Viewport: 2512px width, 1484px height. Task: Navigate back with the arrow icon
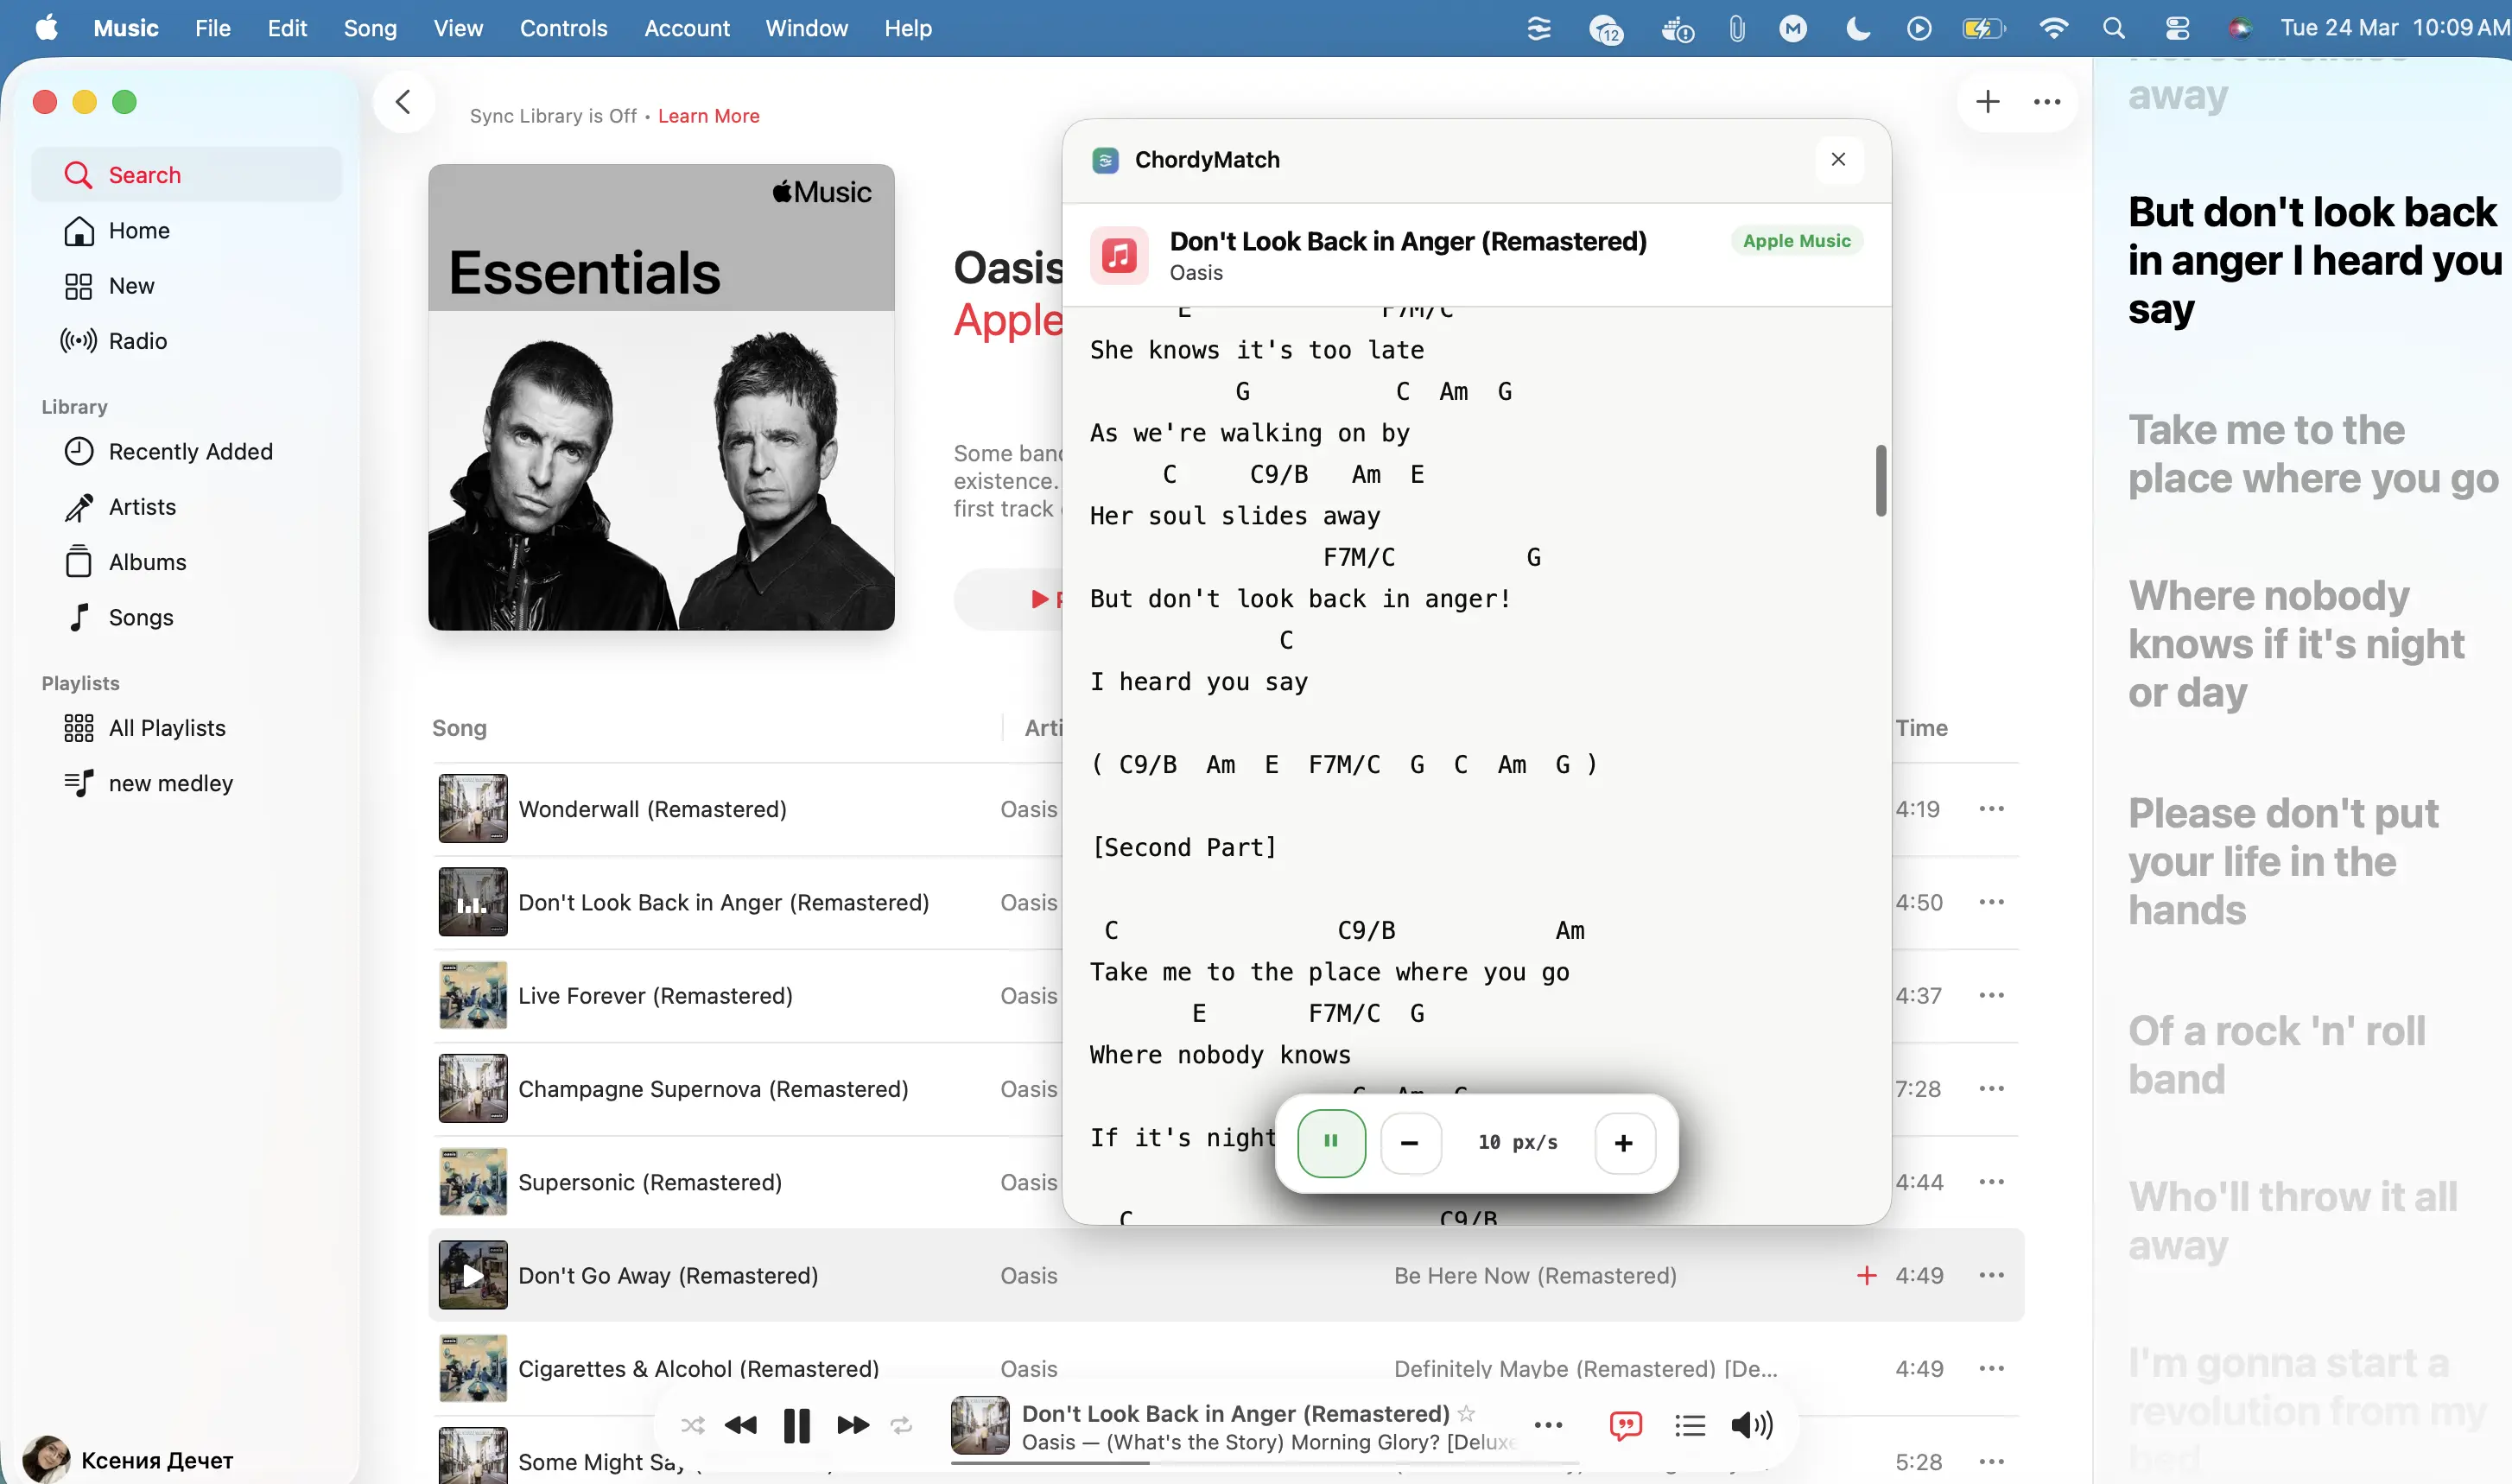404,102
